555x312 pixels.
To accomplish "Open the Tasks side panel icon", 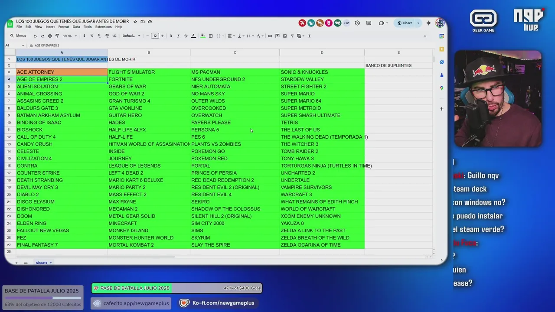I will coord(441,62).
